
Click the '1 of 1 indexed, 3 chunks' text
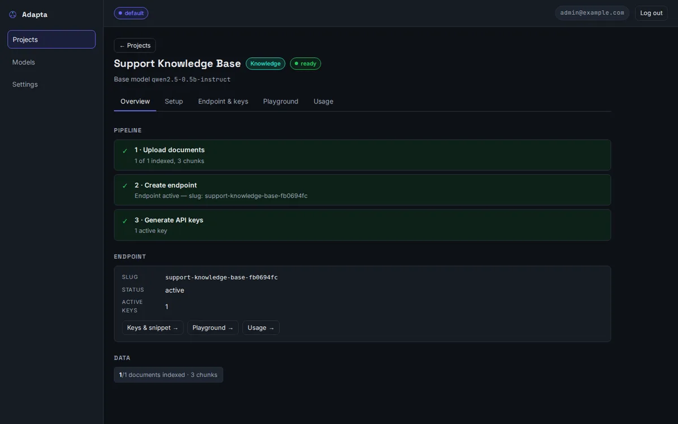169,161
